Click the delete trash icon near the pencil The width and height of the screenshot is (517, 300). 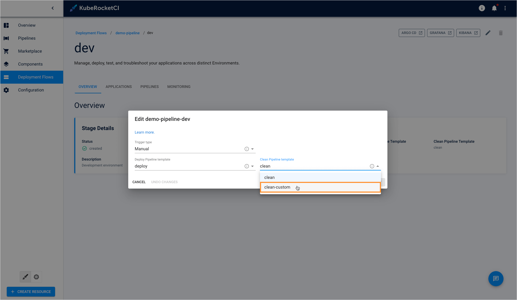[x=501, y=33]
